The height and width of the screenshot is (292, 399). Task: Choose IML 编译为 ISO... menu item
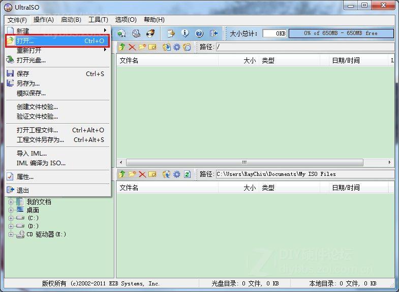pos(57,163)
